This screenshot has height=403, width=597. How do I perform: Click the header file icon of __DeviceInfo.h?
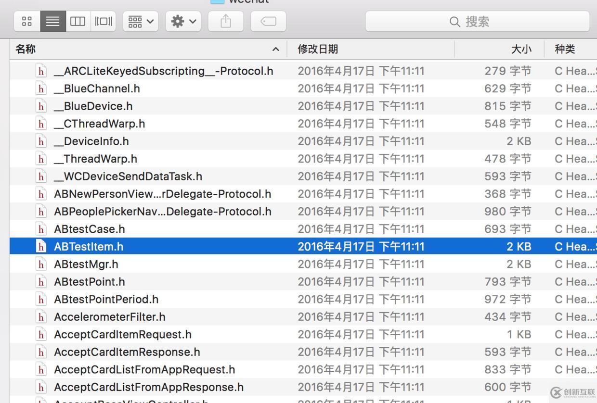point(41,141)
